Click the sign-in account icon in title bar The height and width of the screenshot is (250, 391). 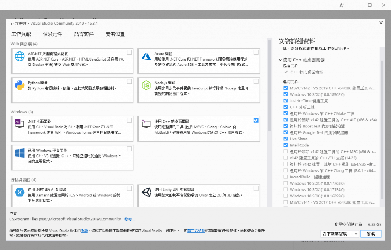(x=342, y=5)
